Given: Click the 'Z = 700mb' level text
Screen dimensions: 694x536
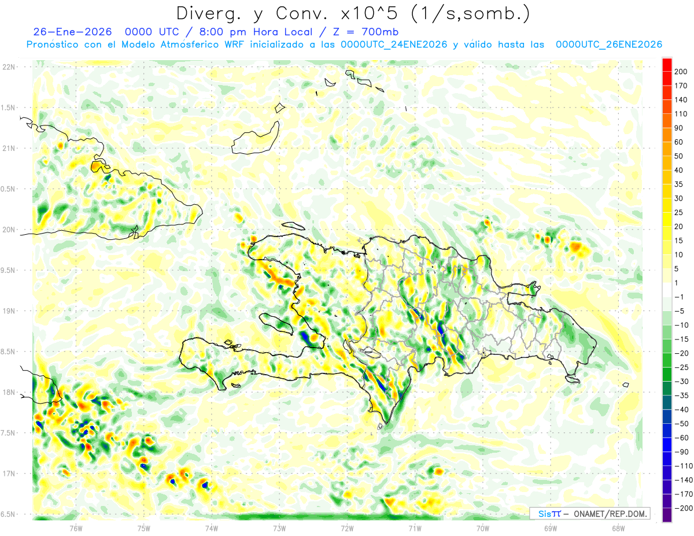Looking at the screenshot, I should point(366,32).
